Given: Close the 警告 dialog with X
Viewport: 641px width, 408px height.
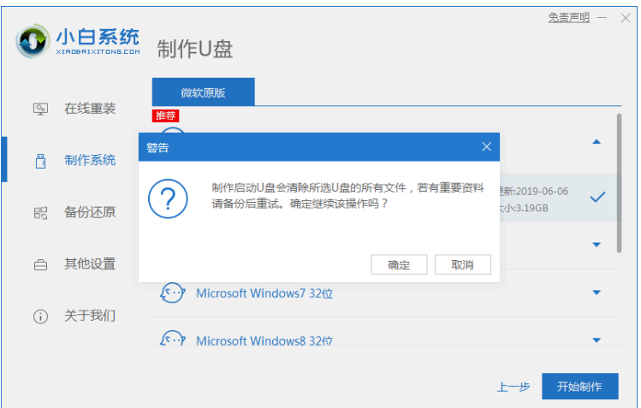Looking at the screenshot, I should [486, 146].
